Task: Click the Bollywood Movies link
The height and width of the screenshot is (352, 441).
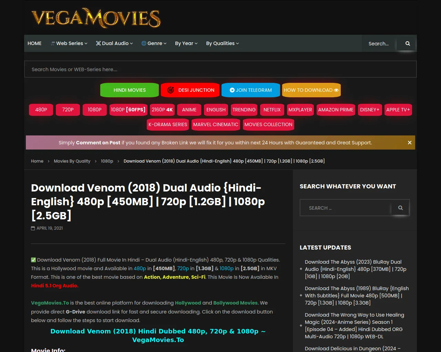Action: click(235, 303)
